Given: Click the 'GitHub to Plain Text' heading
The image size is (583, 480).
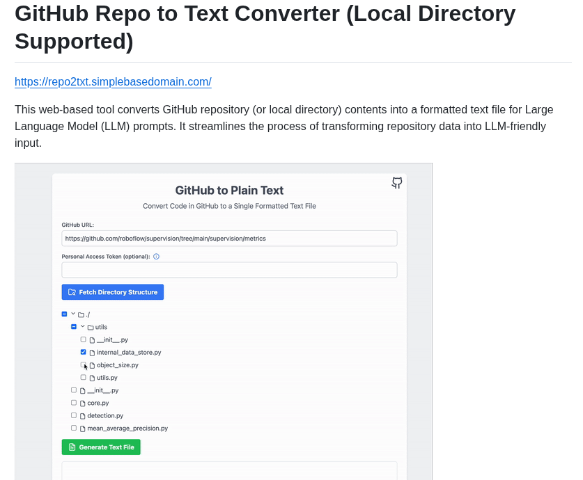Looking at the screenshot, I should point(229,191).
